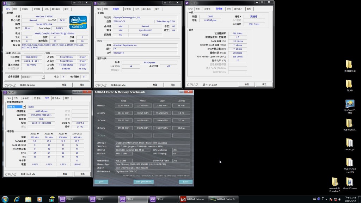The width and height of the screenshot is (361, 203).
Task: Open the everestulti Portable folder icon
Action: pyautogui.click(x=336, y=185)
